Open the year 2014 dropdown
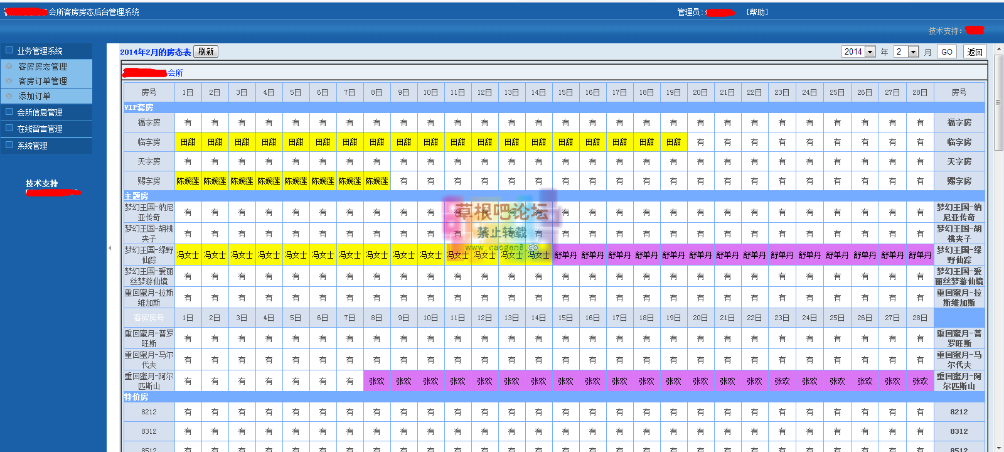The image size is (1004, 452). (870, 52)
